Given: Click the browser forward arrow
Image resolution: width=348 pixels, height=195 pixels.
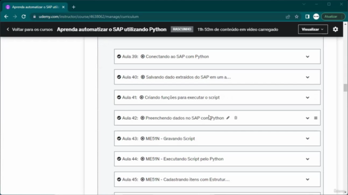Looking at the screenshot, I should click(15, 17).
